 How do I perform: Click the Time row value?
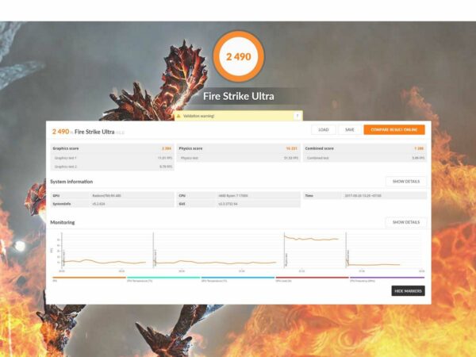pyautogui.click(x=363, y=195)
